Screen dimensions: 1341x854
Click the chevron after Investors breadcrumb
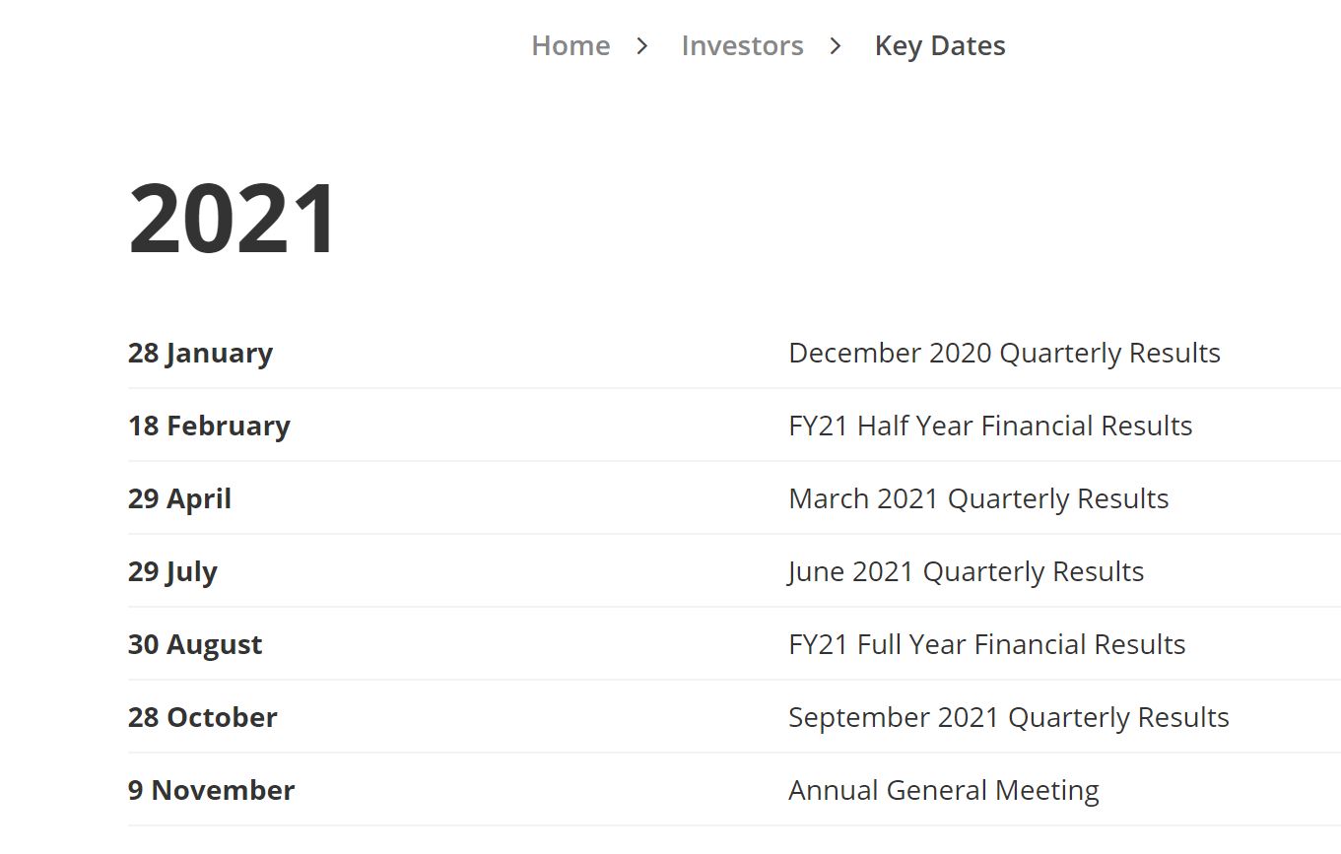836,46
